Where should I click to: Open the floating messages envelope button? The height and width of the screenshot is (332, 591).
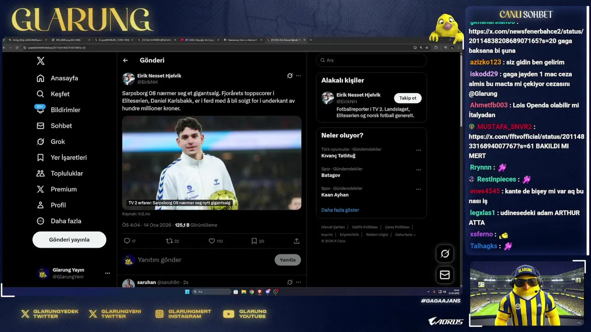445,275
